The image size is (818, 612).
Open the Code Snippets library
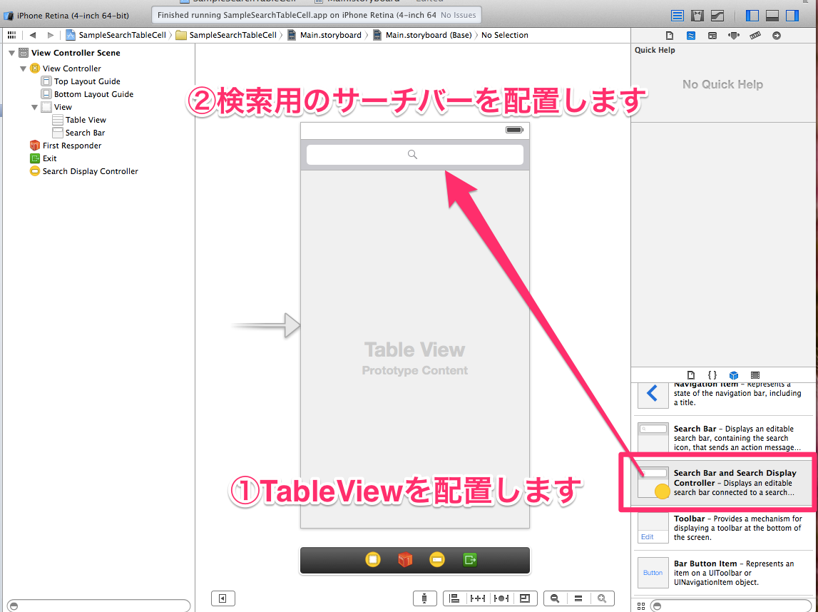712,374
